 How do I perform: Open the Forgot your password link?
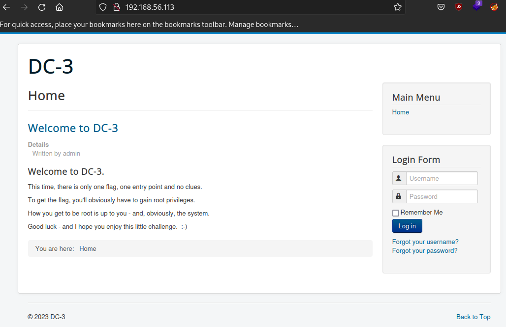pyautogui.click(x=424, y=250)
